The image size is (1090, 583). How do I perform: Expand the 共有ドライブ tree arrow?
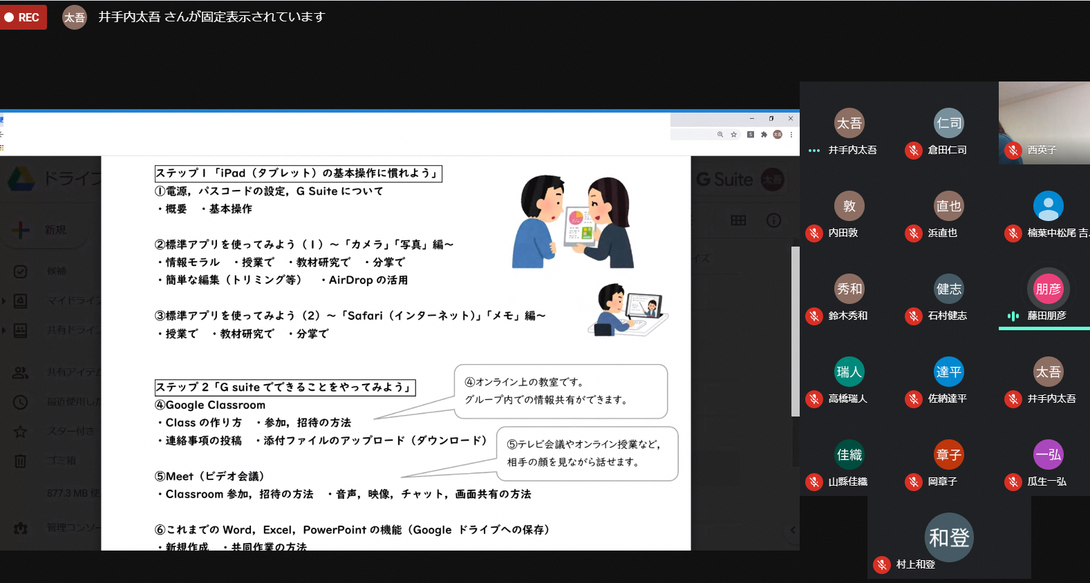point(4,331)
